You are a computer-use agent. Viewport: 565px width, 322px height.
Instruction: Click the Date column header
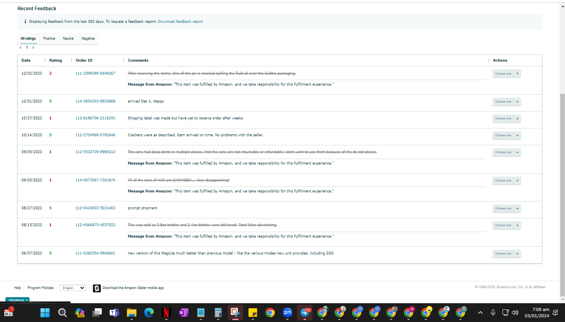pos(26,60)
